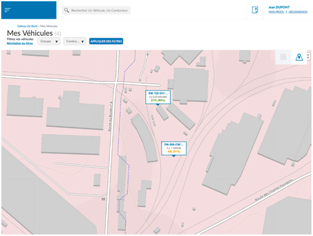
Task: Switch to the map view icon
Action: click(299, 57)
